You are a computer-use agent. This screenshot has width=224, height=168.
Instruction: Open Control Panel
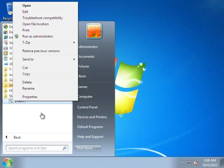(x=87, y=107)
